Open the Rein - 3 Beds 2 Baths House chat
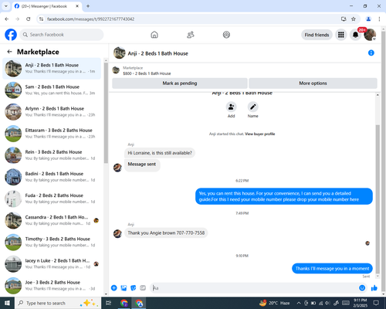The image size is (386, 309). (x=52, y=155)
